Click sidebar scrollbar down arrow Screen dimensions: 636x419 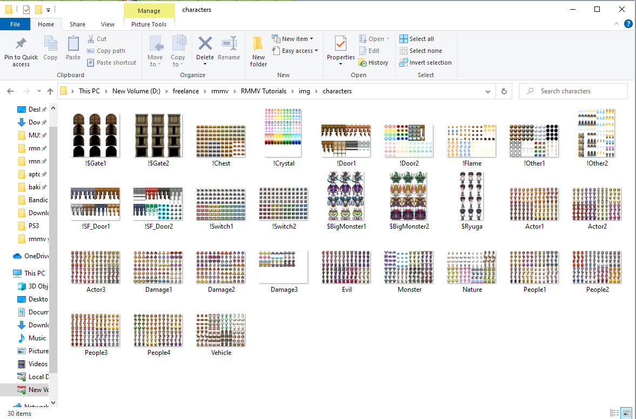pos(53,403)
